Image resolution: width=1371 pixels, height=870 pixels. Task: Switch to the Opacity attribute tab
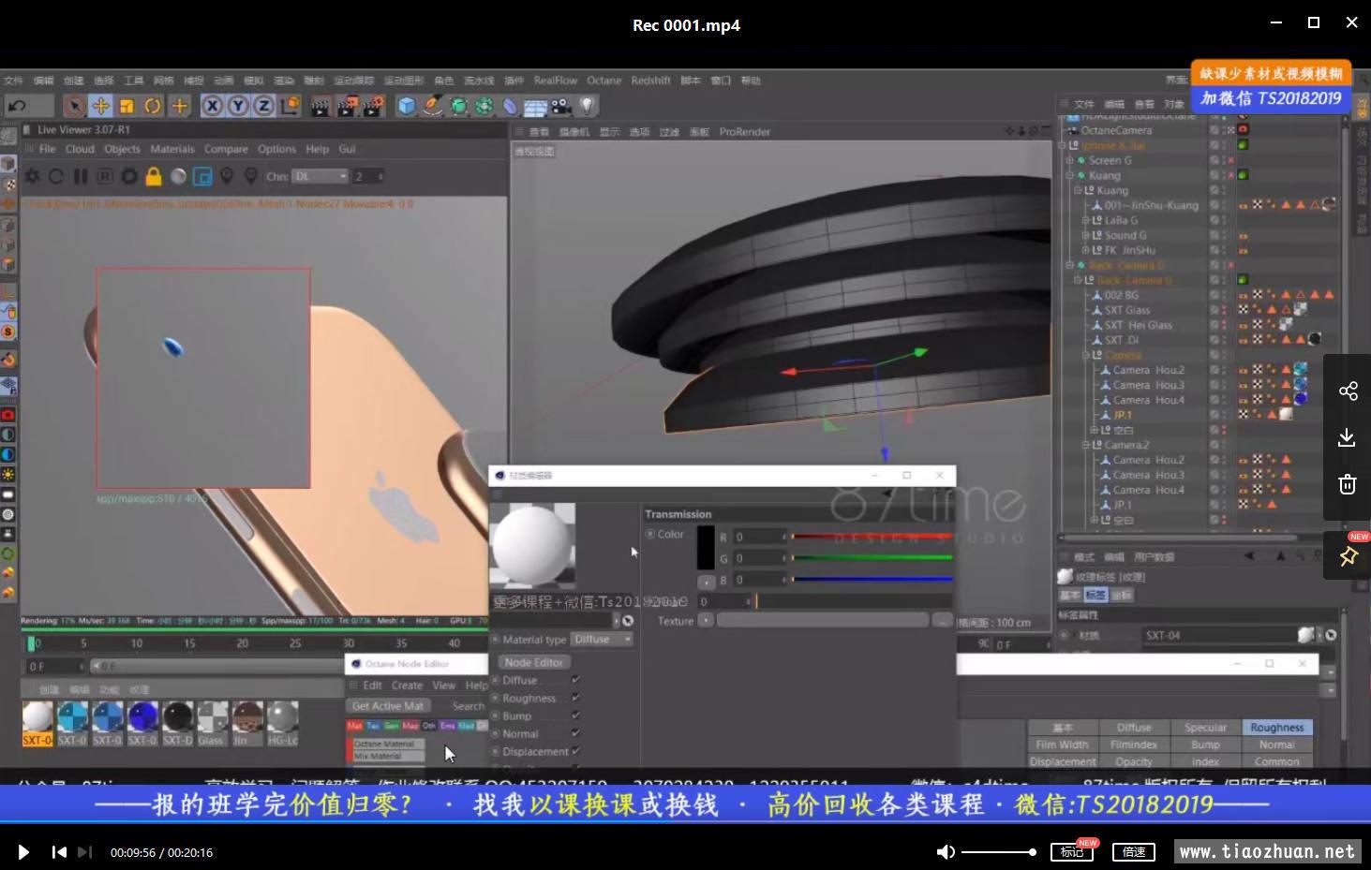(x=1134, y=761)
